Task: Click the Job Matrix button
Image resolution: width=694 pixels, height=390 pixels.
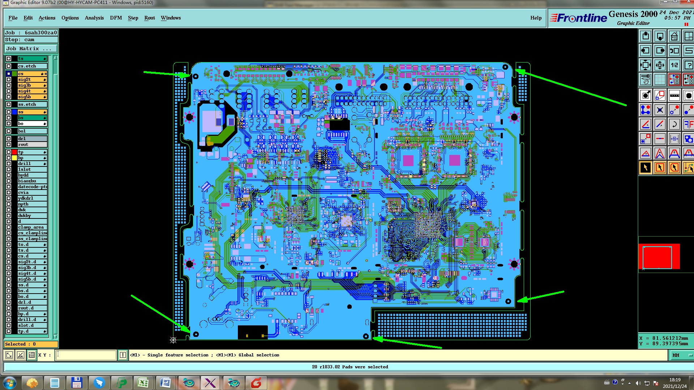Action: tap(31, 49)
